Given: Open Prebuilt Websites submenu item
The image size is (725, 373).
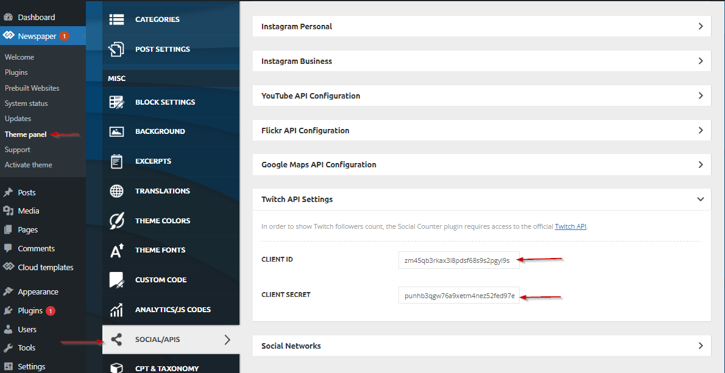Looking at the screenshot, I should click(x=32, y=88).
